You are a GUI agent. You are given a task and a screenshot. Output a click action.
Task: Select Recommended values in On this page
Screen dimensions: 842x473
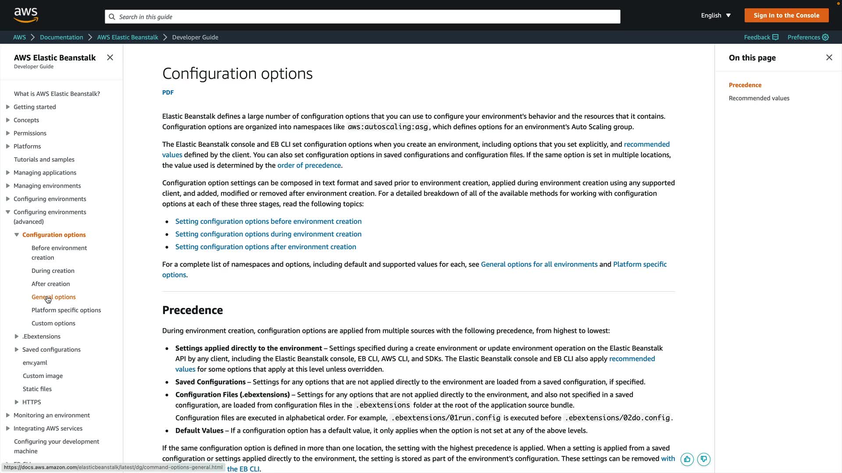[x=759, y=98]
